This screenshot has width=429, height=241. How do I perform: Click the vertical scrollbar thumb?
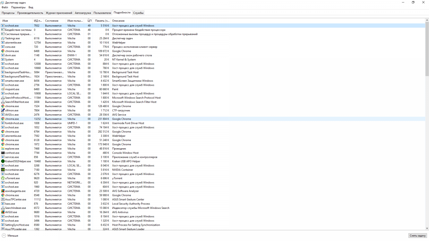(x=427, y=49)
